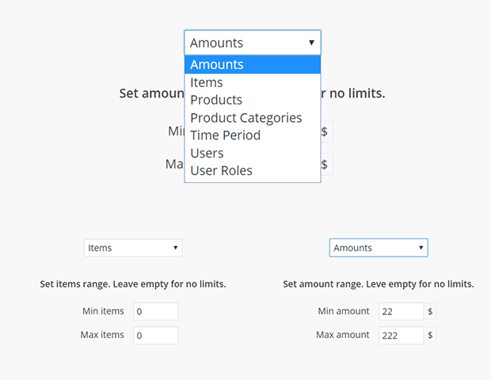Click the large open Amounts combo box

click(x=252, y=43)
